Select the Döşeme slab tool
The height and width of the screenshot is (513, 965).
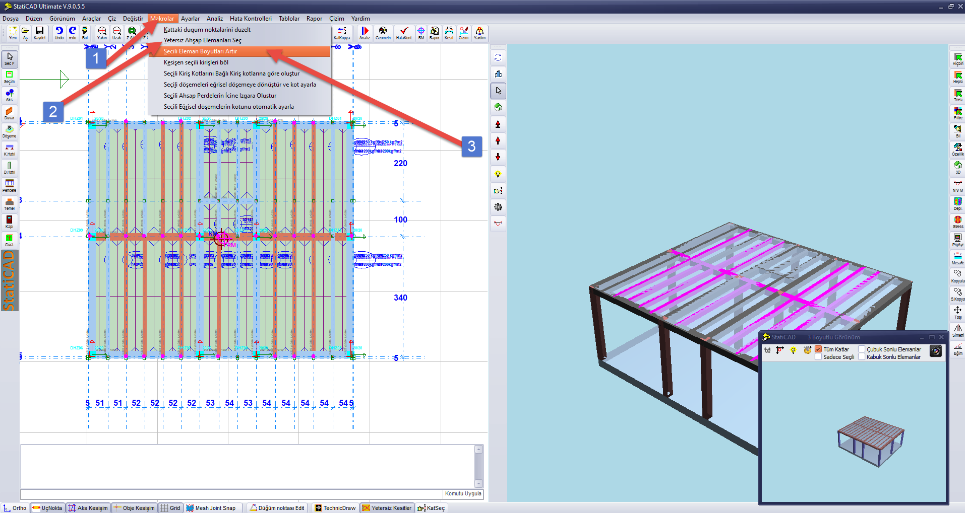tap(9, 131)
